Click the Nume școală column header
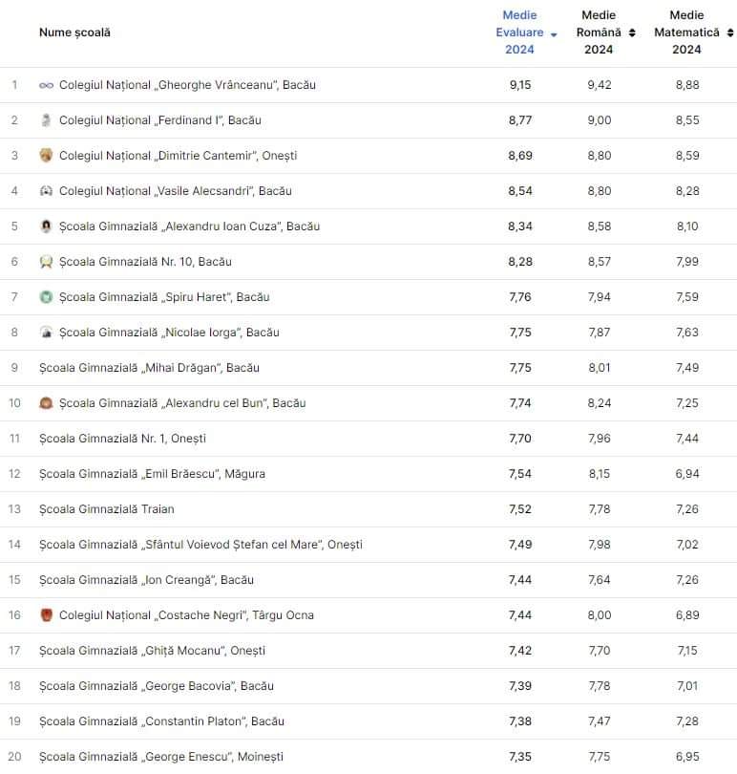 coord(74,32)
